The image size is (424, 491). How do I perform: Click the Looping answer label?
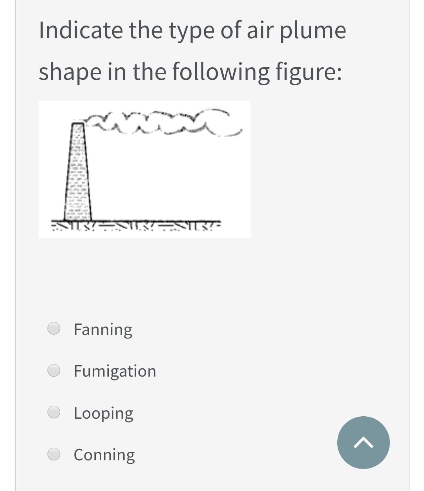click(x=103, y=413)
